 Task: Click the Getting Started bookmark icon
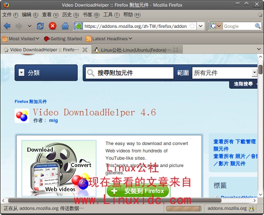[x=47, y=39]
